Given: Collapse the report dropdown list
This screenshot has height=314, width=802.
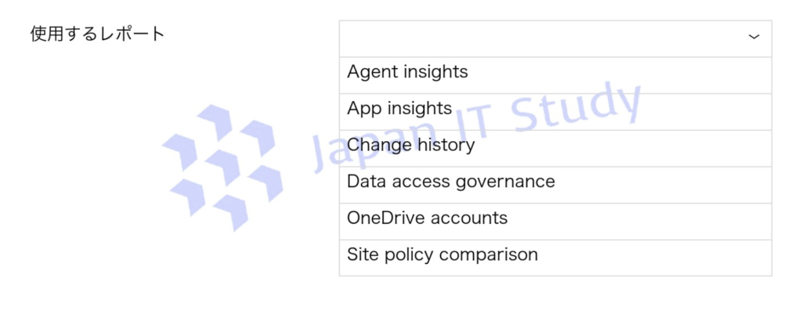Looking at the screenshot, I should point(753,38).
